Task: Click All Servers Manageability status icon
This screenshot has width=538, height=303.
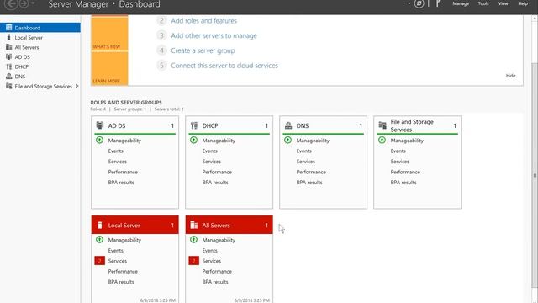Action: pyautogui.click(x=193, y=239)
